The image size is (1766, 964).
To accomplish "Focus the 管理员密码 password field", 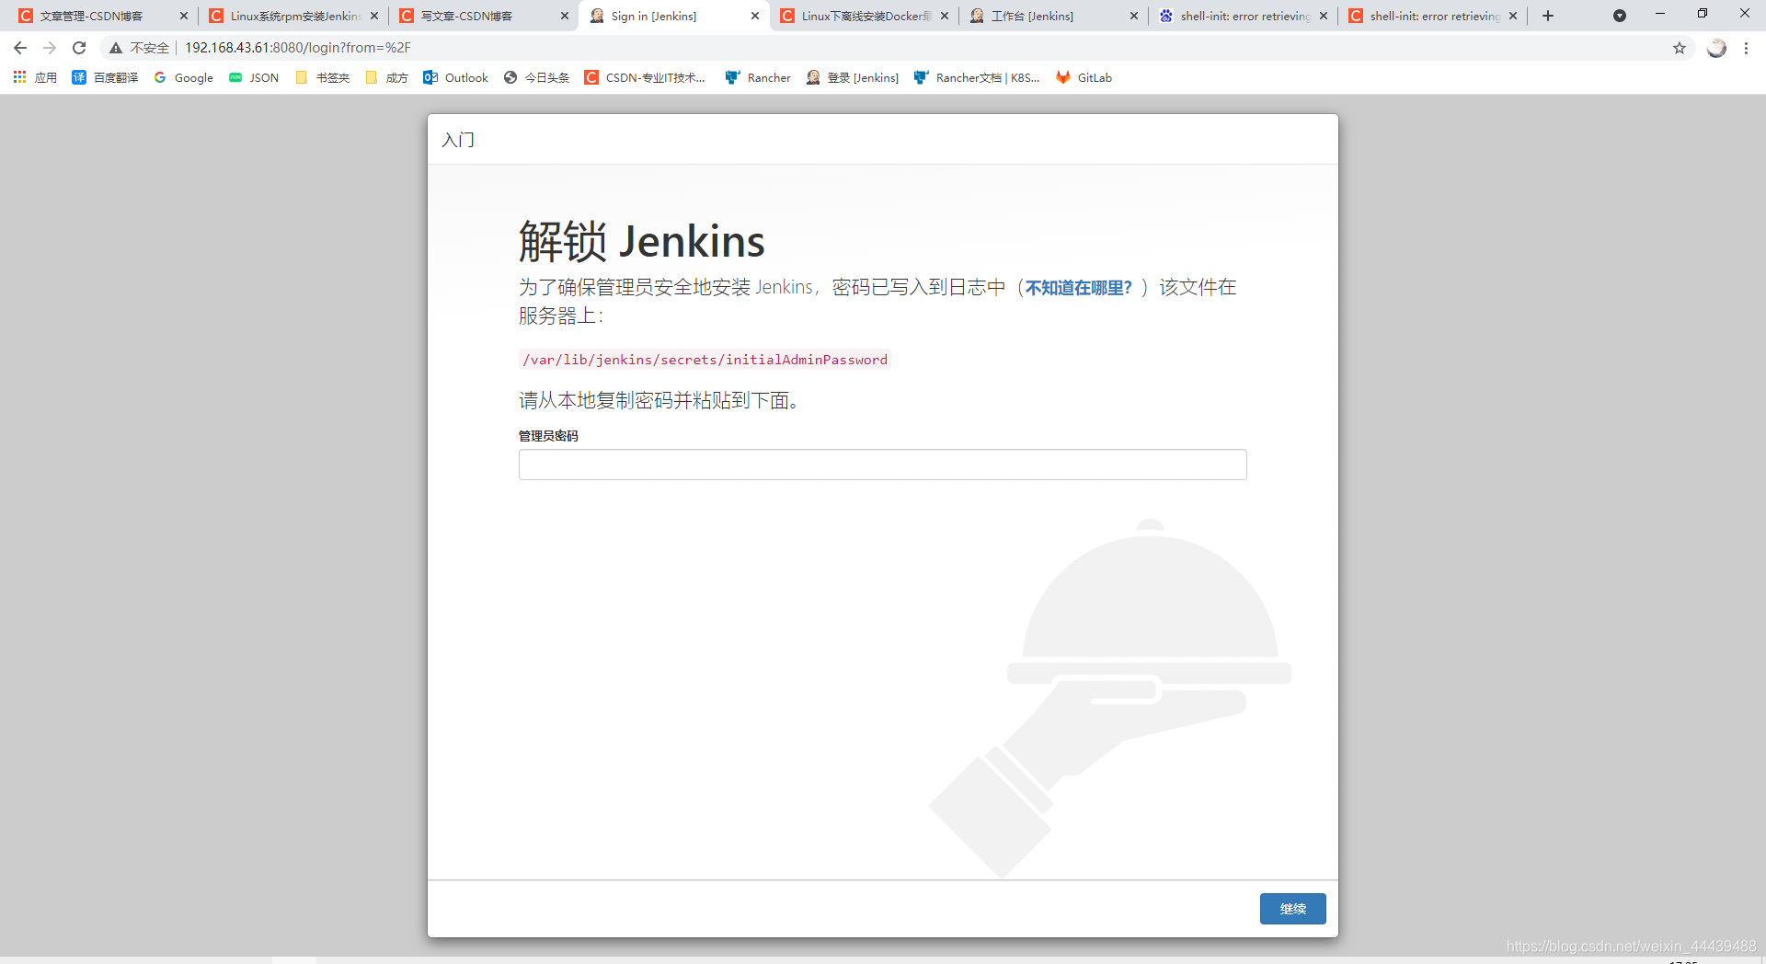I will 882,465.
